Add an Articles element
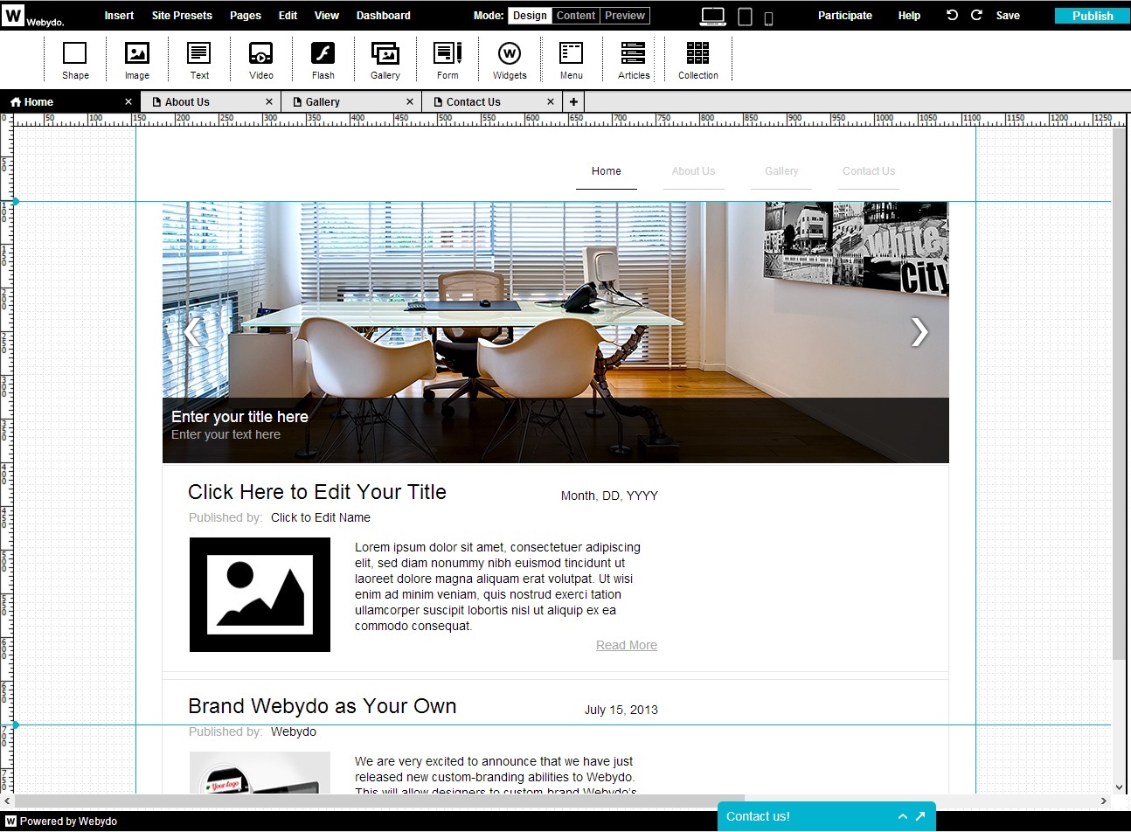Viewport: 1131px width, 832px height. 634,60
